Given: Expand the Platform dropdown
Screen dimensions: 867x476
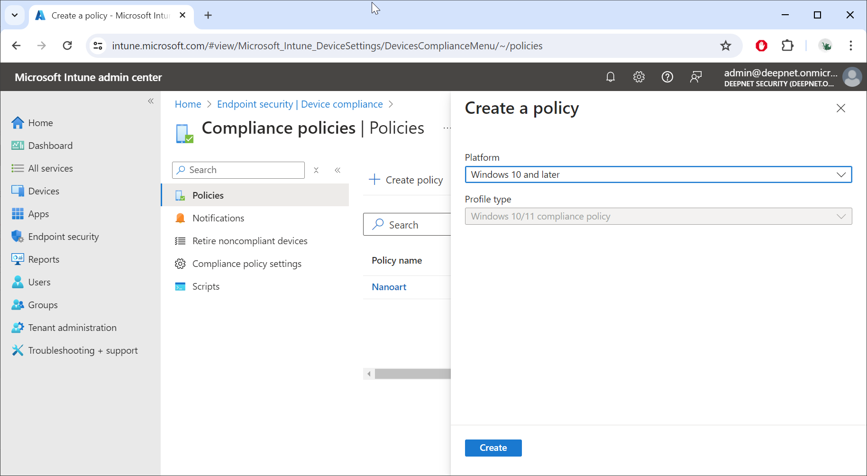Looking at the screenshot, I should tap(658, 174).
